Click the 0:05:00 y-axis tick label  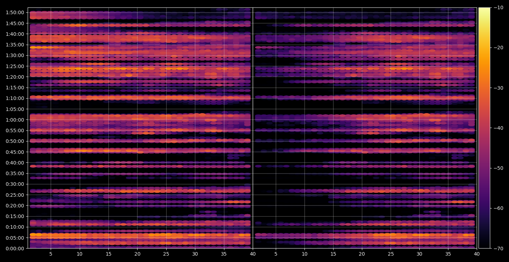click(15, 238)
